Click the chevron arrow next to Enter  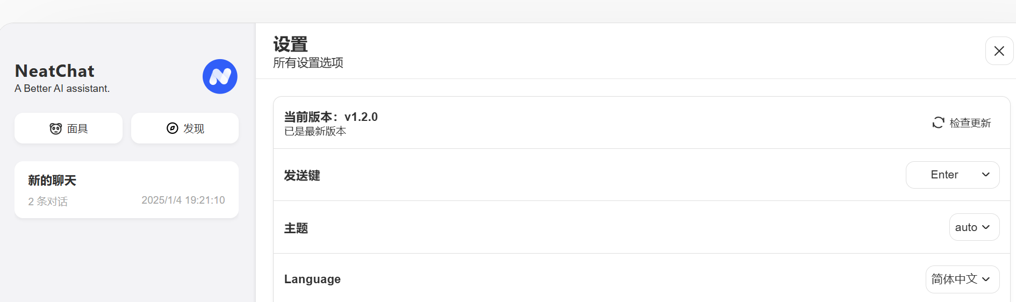986,175
